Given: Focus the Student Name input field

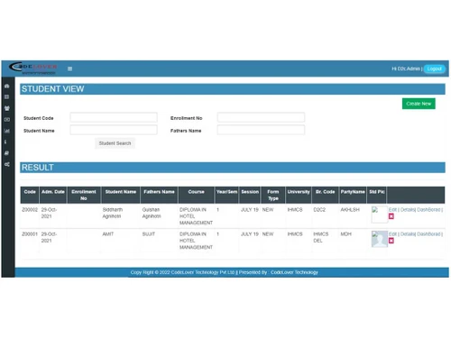Looking at the screenshot, I should pos(114,130).
